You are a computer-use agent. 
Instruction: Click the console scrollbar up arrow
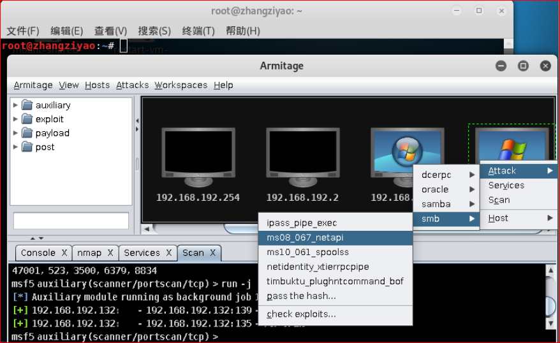pyautogui.click(x=550, y=270)
